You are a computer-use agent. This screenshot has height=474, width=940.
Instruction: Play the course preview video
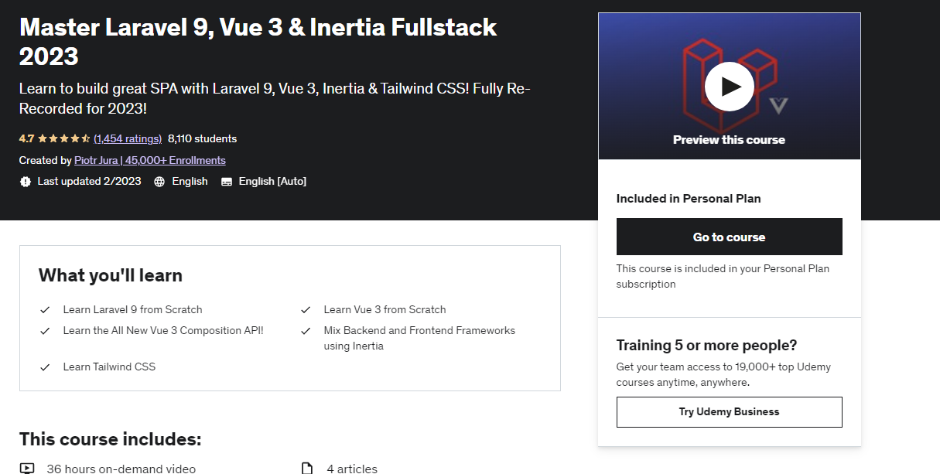(729, 87)
